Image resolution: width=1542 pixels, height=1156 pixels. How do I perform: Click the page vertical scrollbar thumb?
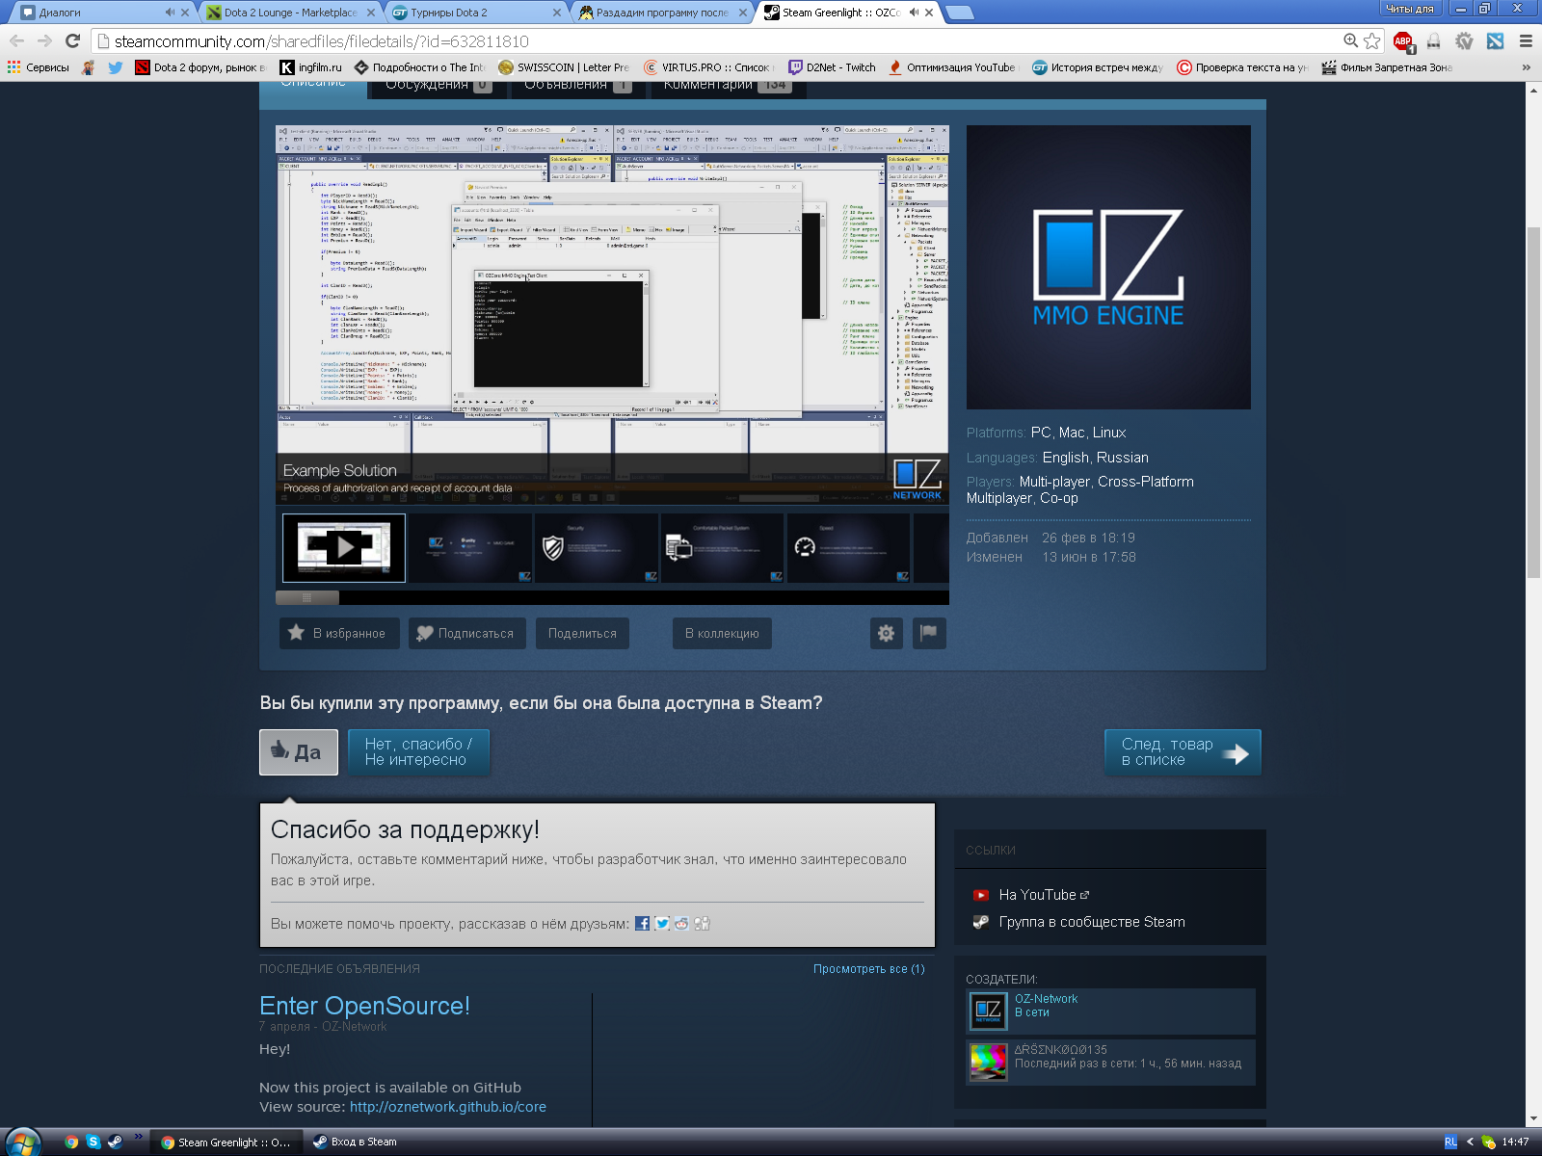(x=1533, y=403)
